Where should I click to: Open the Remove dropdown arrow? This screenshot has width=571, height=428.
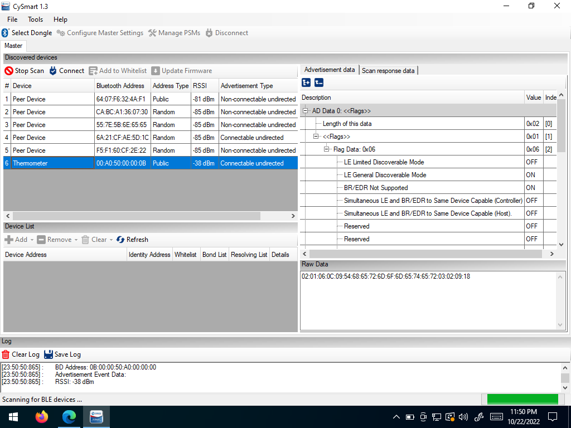[76, 240]
